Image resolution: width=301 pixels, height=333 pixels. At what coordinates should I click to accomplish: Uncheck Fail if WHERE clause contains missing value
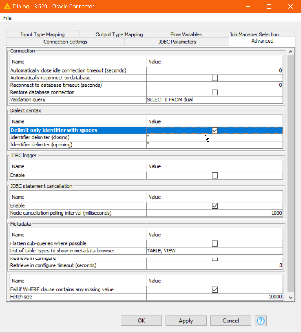pyautogui.click(x=215, y=290)
